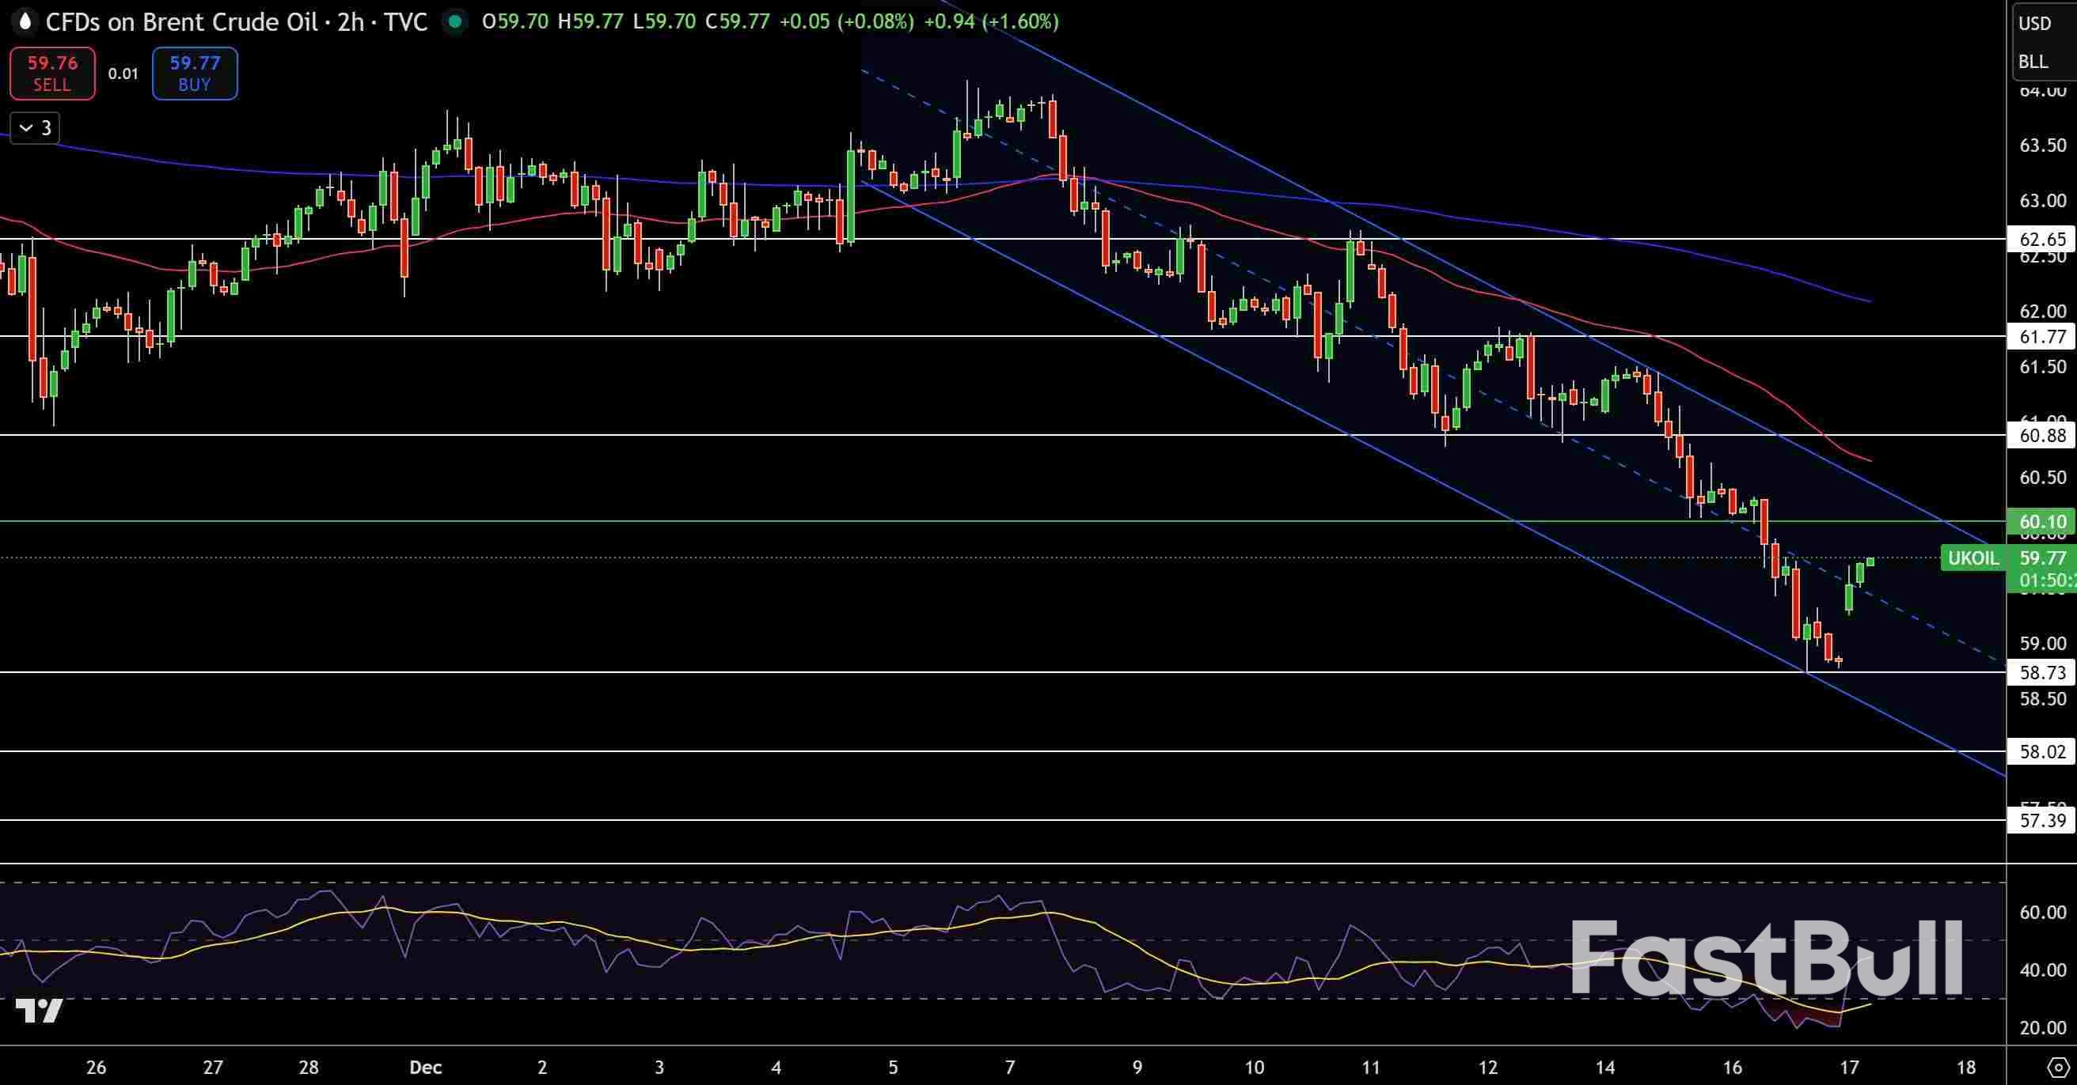Image resolution: width=2077 pixels, height=1085 pixels.
Task: Open the BLL unit selector
Action: (x=2033, y=62)
